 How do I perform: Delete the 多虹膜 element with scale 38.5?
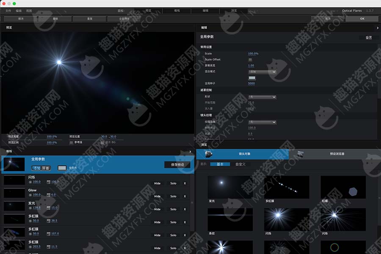click(185, 222)
